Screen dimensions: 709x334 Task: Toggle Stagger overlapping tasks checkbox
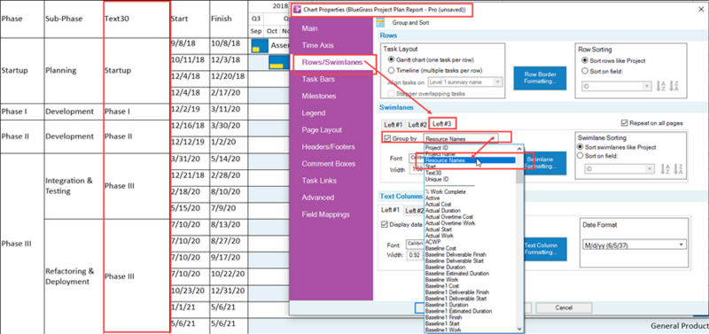click(391, 94)
